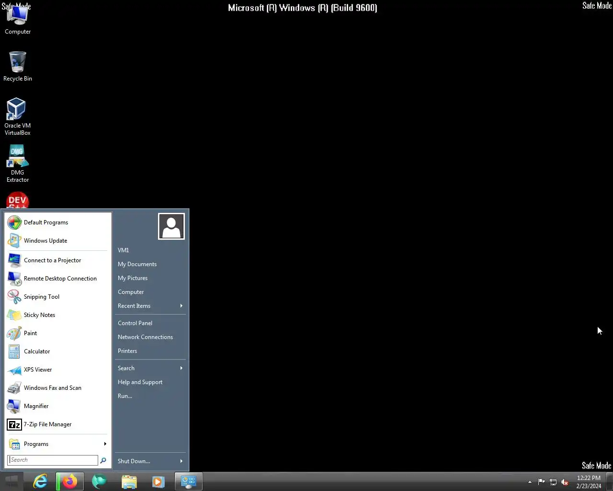Launch Snipping Tool by its label

tap(42, 297)
